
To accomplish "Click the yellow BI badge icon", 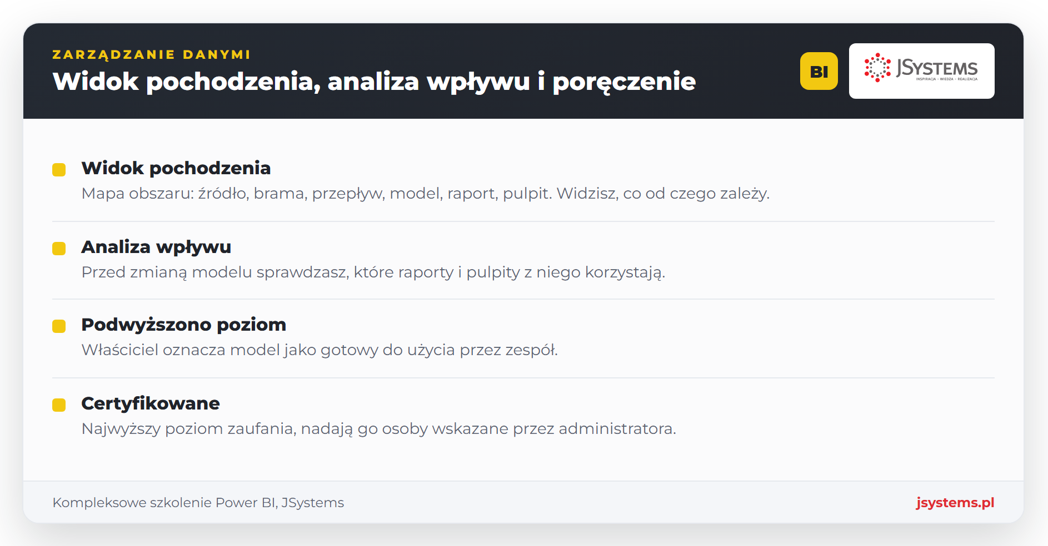I will tap(819, 71).
